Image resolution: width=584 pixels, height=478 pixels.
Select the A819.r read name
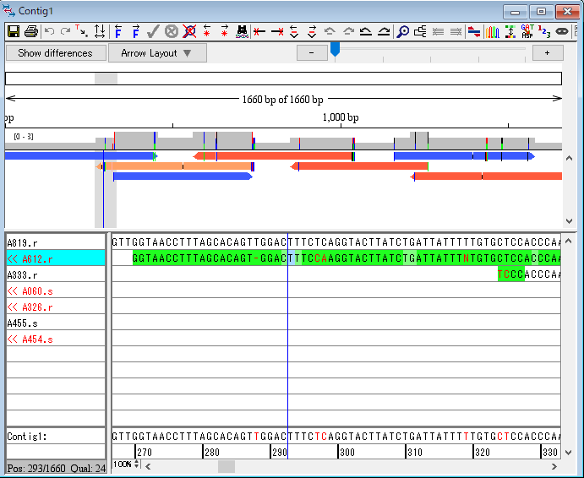[x=22, y=243]
